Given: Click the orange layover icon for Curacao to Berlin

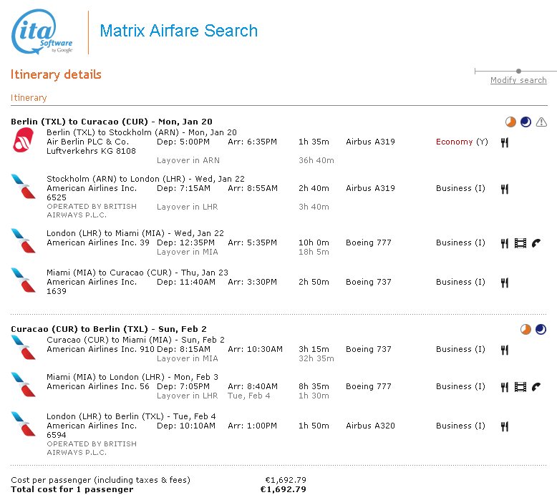Looking at the screenshot, I should coord(525,329).
